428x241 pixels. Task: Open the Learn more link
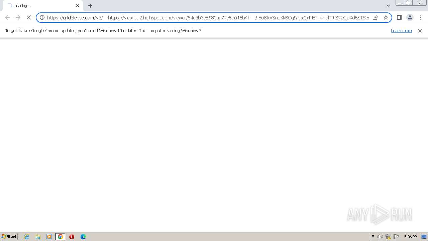coord(401,30)
